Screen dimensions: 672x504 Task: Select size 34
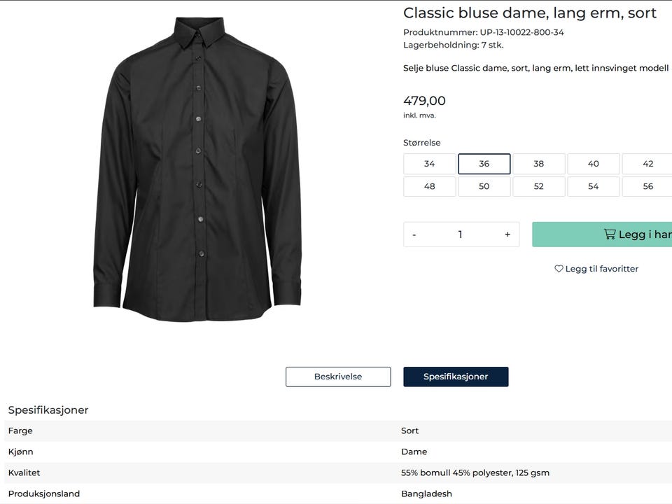[429, 164]
